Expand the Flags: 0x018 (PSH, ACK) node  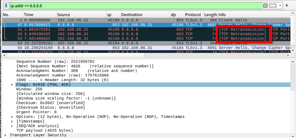(x=12, y=85)
